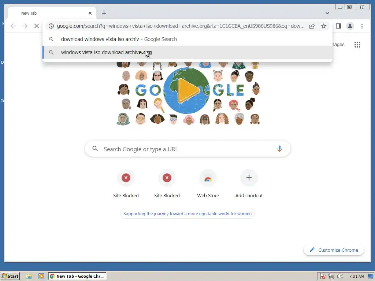The width and height of the screenshot is (375, 281).
Task: Click the 7:01 AM taskbar clock
Action: click(x=356, y=277)
